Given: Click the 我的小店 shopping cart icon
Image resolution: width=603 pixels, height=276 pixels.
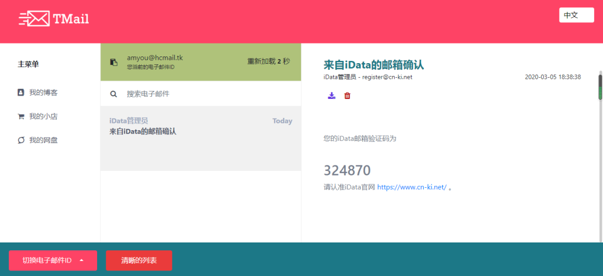Looking at the screenshot, I should point(21,116).
